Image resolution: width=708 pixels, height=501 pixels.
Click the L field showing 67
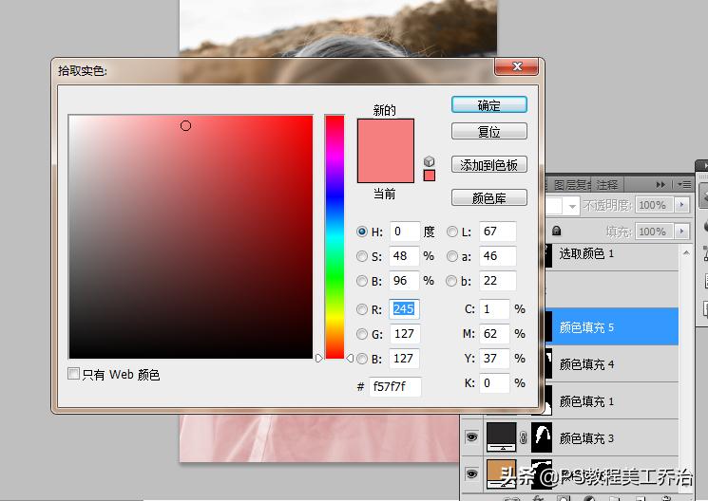498,232
